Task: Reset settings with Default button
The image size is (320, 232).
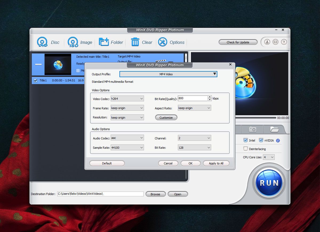Action: 107,163
